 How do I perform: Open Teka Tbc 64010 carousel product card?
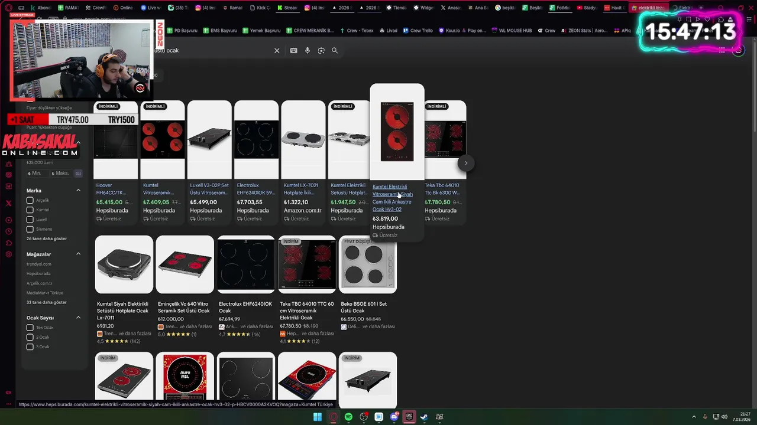[x=445, y=162]
